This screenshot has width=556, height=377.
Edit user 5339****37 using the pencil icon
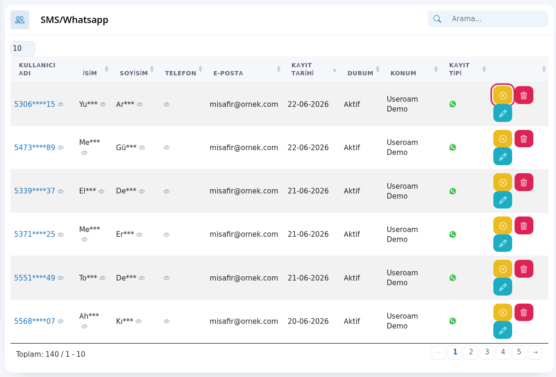pyautogui.click(x=502, y=200)
